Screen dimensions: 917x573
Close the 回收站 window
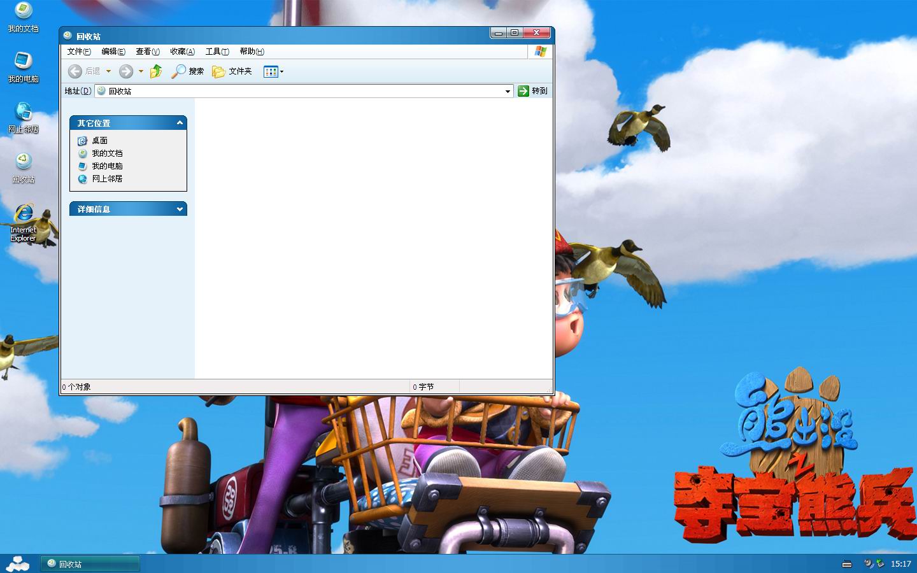click(x=537, y=32)
